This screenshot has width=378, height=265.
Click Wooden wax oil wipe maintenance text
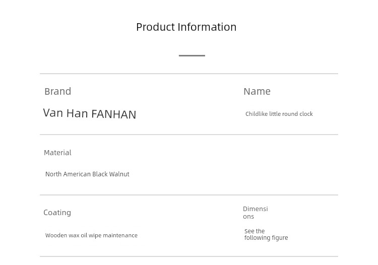[91, 235]
